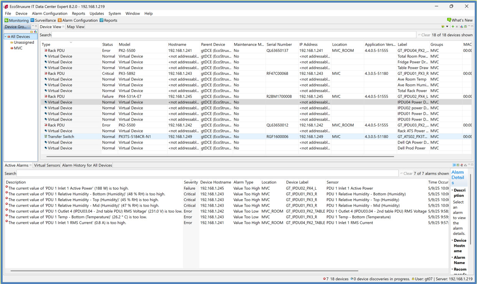Click the table columns icon in Device View toolbar
This screenshot has width=477, height=284.
pos(465,26)
